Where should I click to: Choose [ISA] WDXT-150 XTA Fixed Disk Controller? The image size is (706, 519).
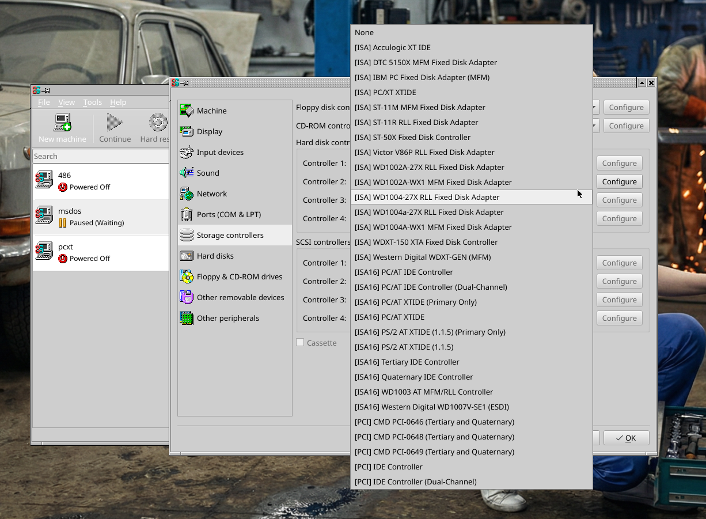472,242
